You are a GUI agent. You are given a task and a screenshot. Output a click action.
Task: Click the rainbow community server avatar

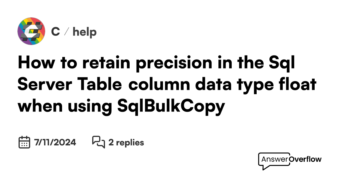point(31,31)
